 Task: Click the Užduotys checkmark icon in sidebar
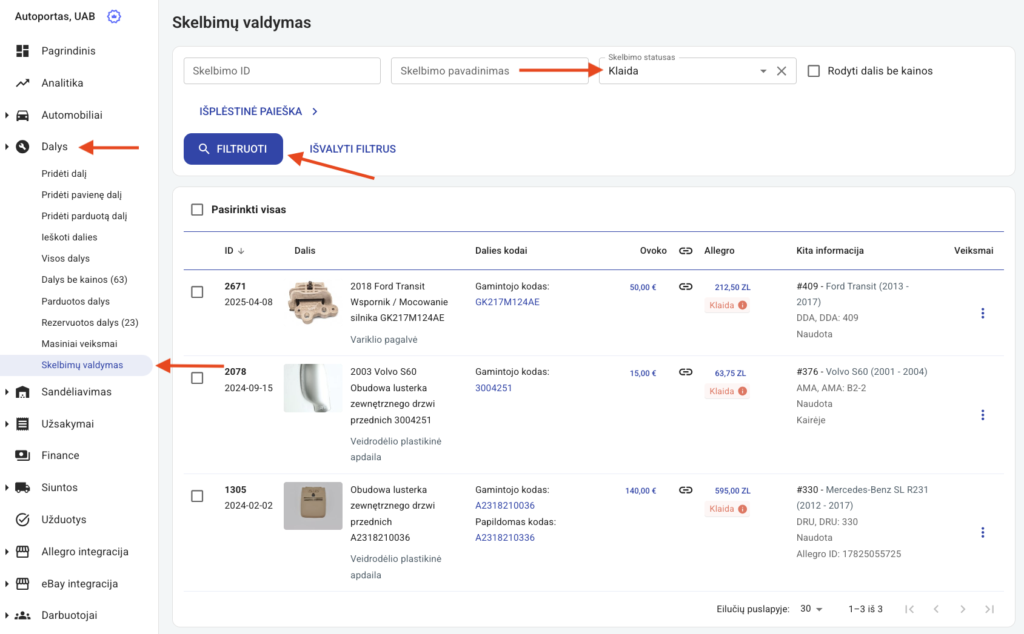point(22,520)
